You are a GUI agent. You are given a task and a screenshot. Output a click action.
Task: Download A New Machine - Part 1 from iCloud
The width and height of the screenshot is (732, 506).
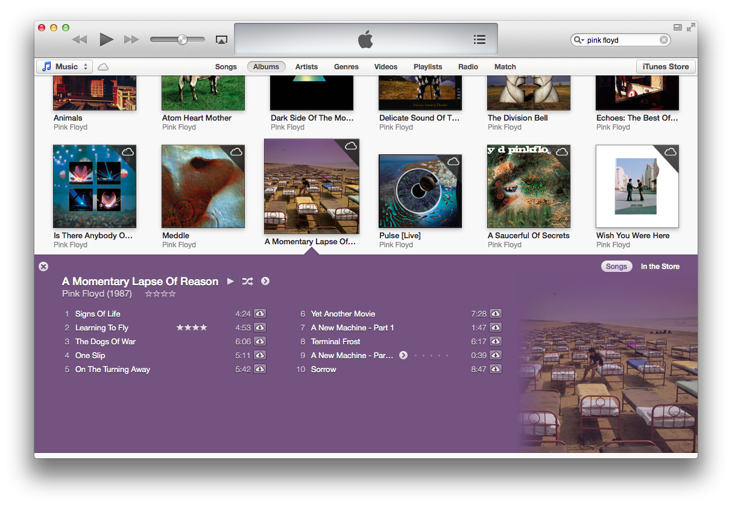click(496, 327)
